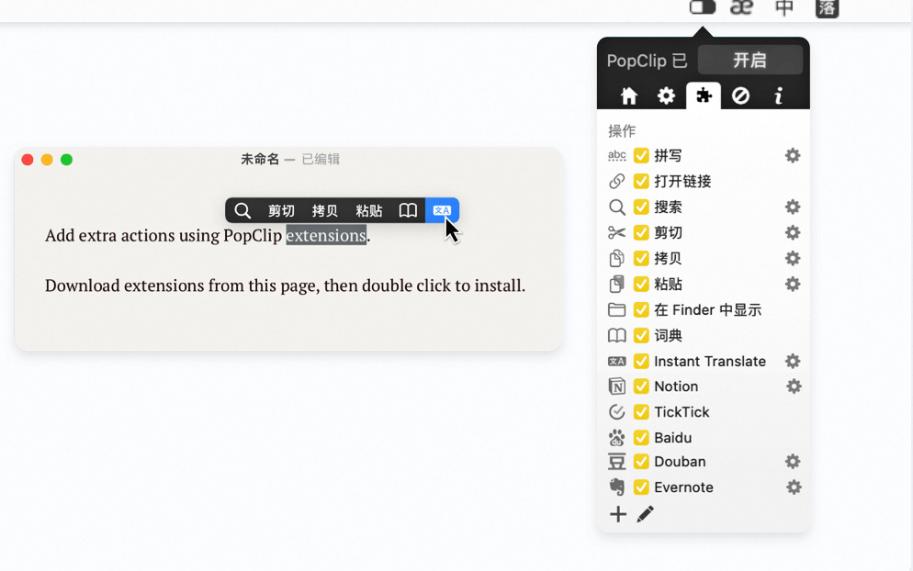Open the info tab icon
The width and height of the screenshot is (913, 571).
click(x=778, y=95)
